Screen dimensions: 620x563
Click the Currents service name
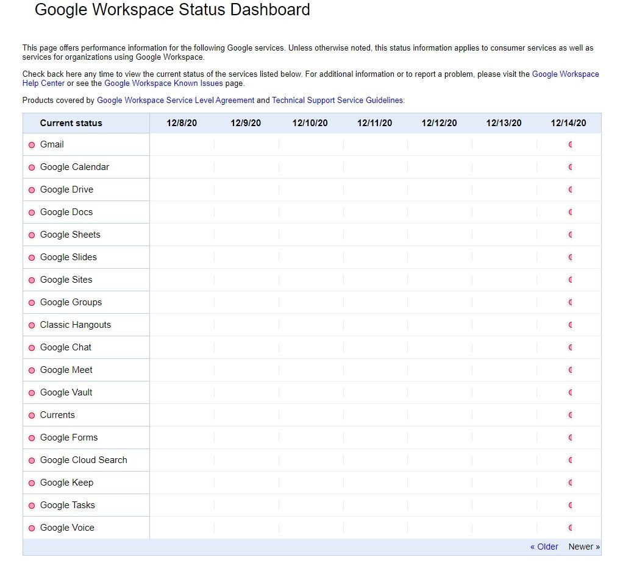[x=57, y=414]
